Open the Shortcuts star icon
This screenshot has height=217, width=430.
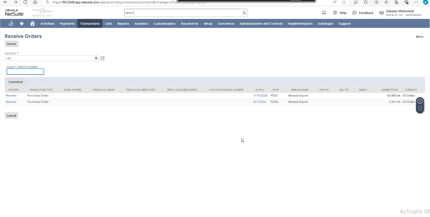click(21, 24)
